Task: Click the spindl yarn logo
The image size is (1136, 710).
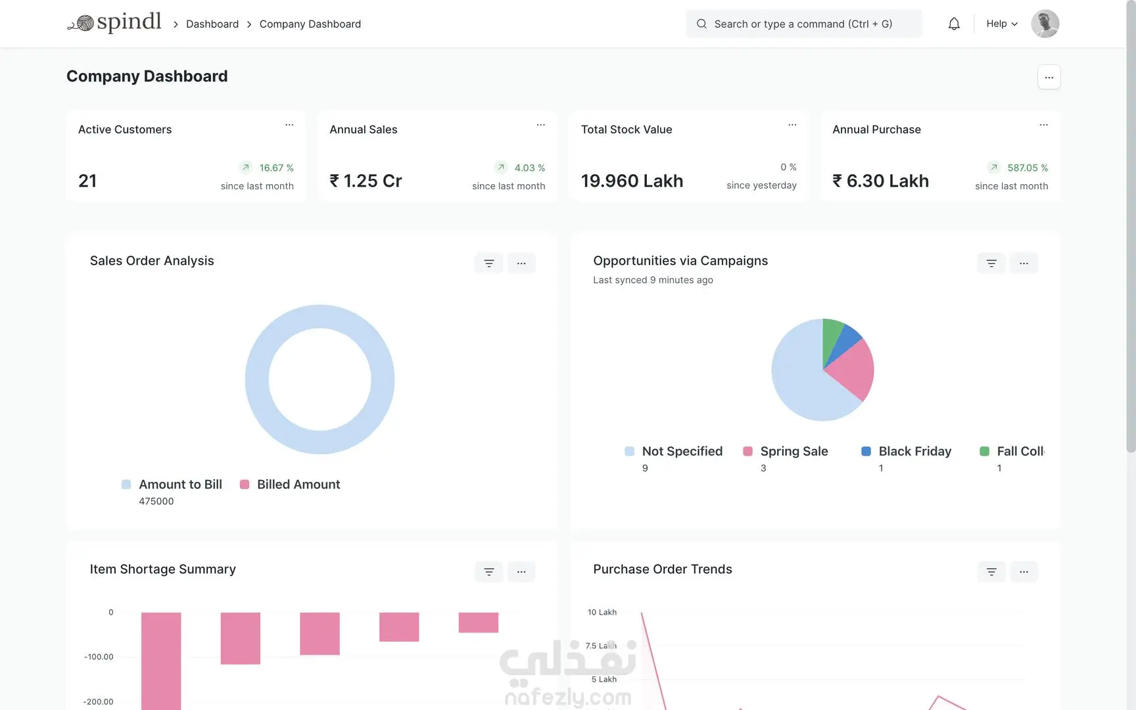Action: (114, 23)
